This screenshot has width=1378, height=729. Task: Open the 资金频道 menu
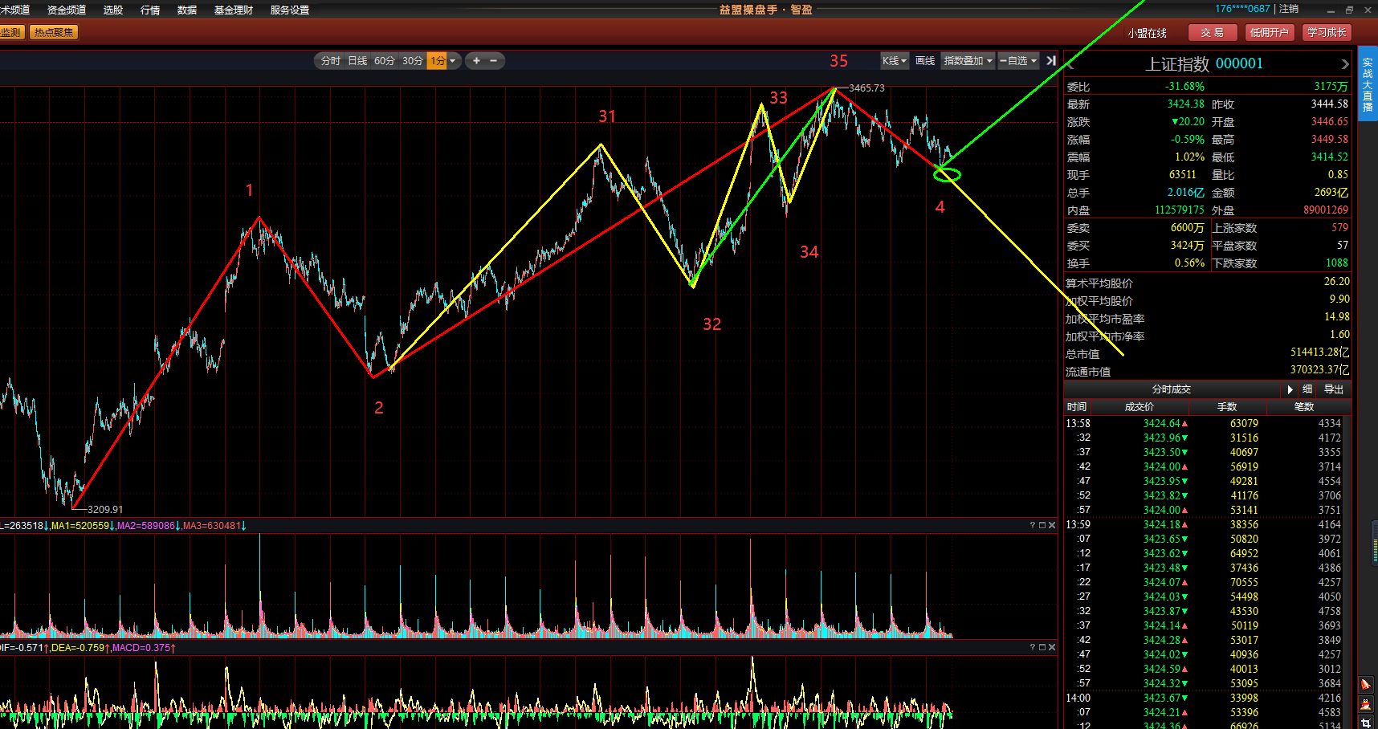point(67,10)
